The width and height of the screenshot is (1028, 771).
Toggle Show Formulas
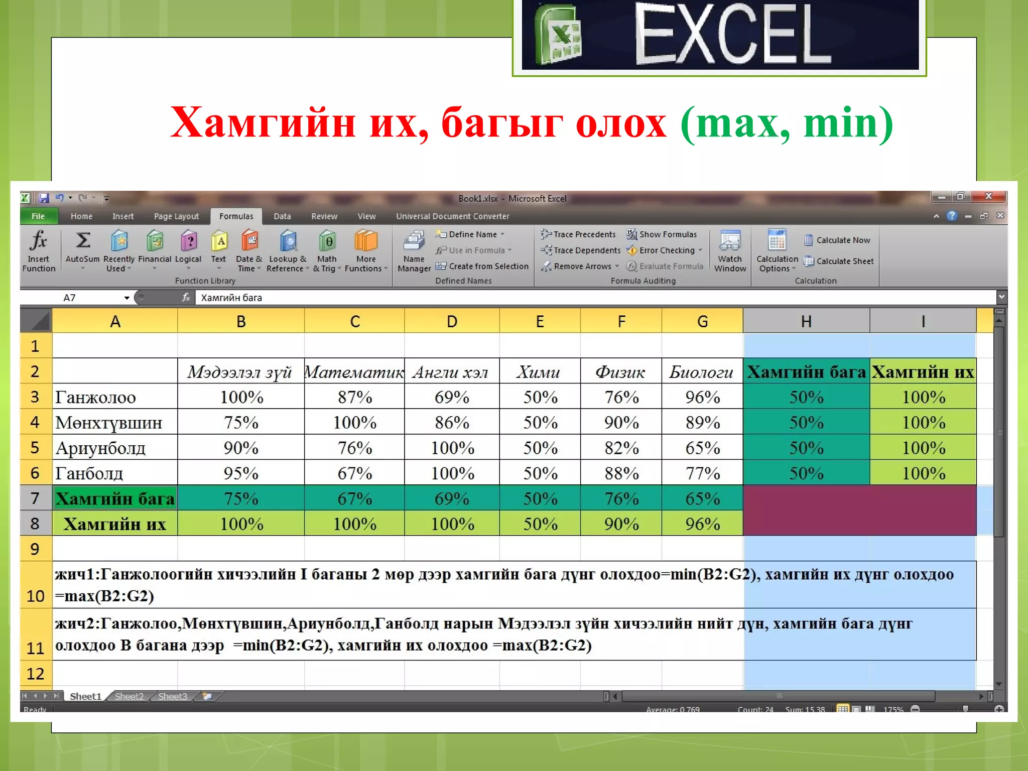point(662,234)
